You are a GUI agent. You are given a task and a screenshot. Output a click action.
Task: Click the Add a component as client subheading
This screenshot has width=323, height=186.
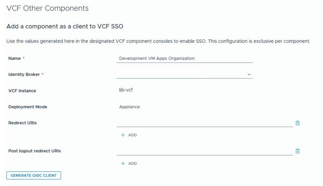click(65, 27)
